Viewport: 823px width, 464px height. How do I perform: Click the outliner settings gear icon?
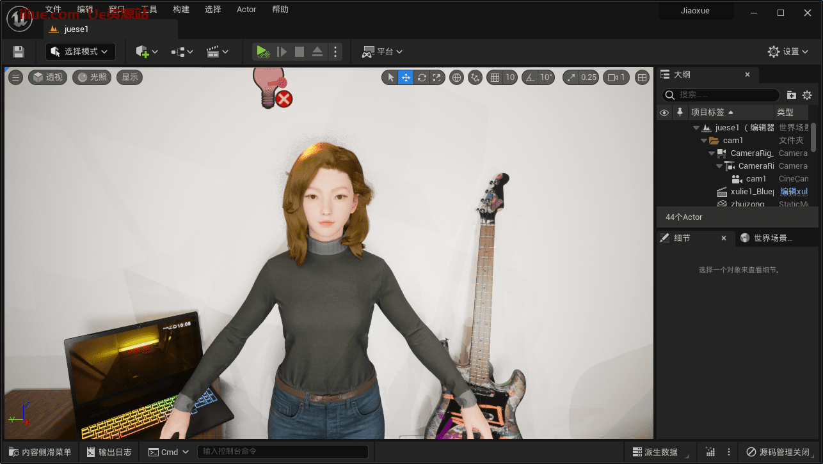tap(807, 95)
